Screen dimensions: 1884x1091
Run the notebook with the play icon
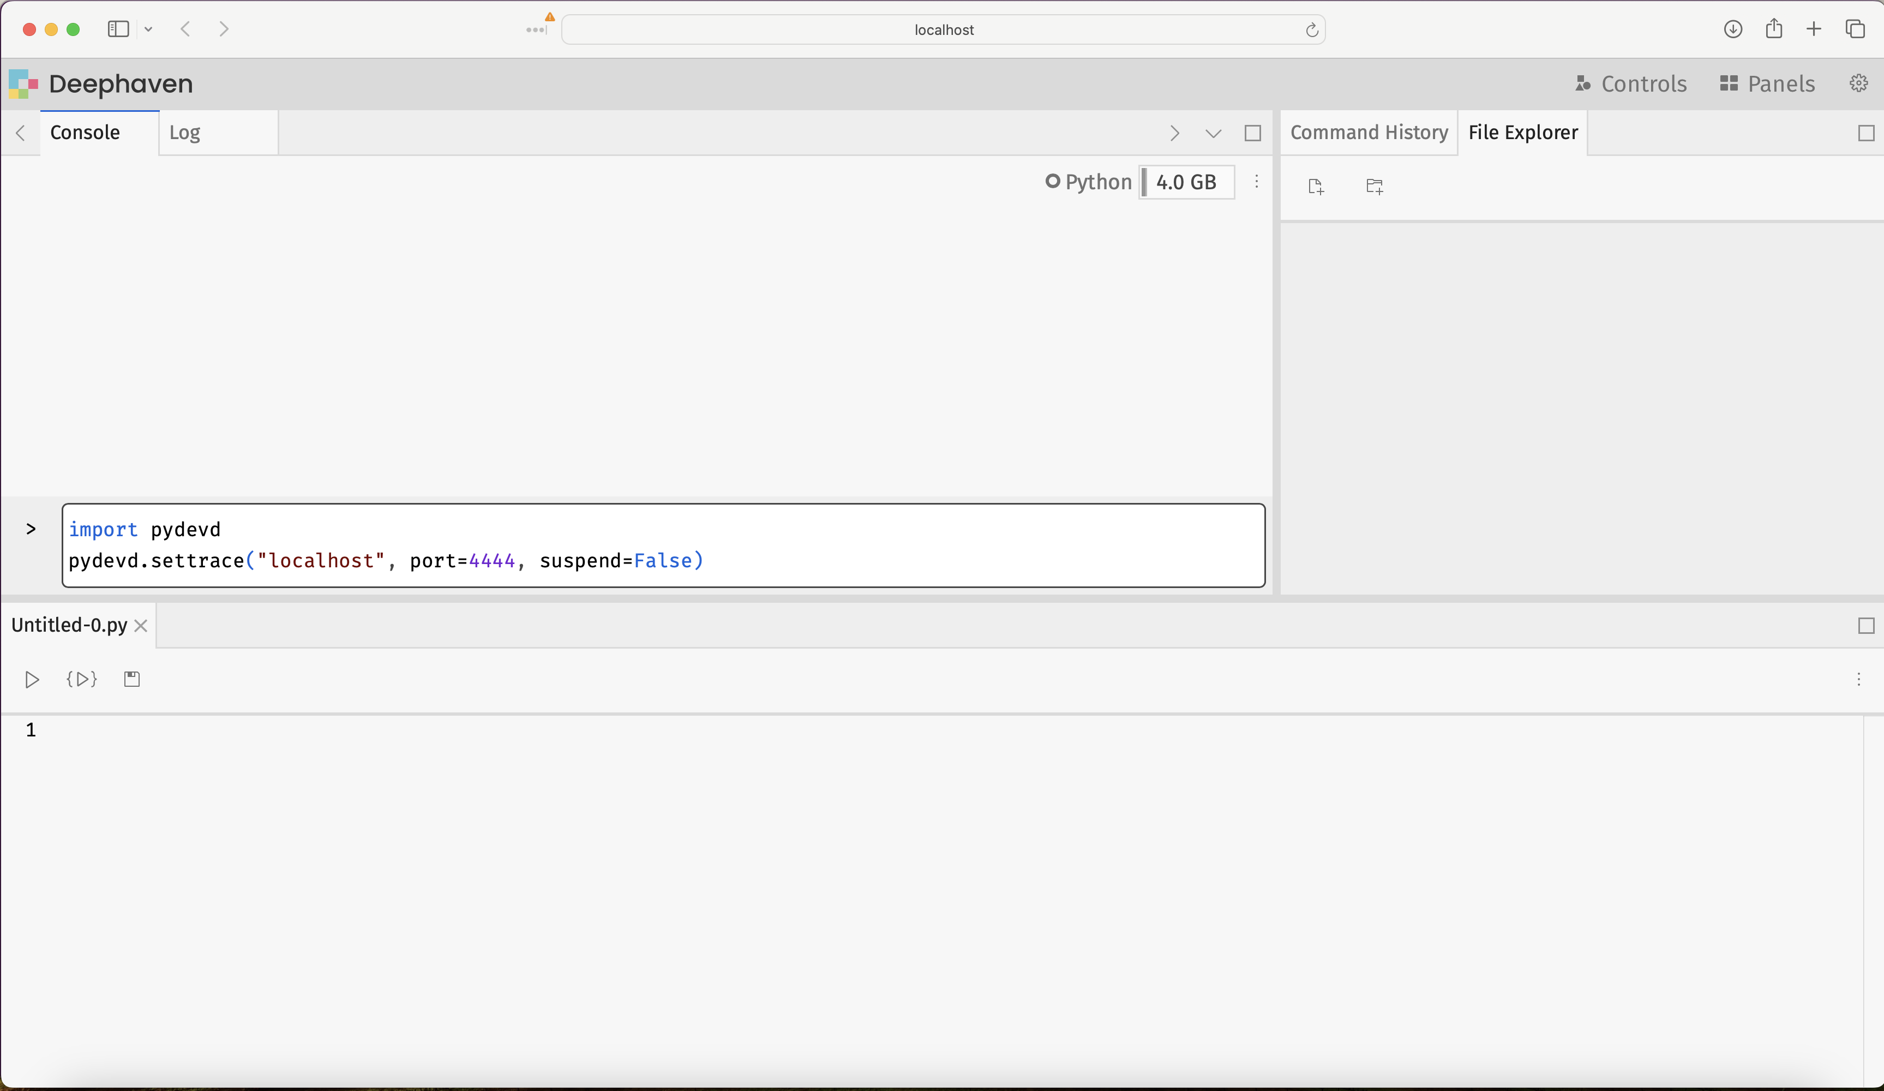[32, 679]
